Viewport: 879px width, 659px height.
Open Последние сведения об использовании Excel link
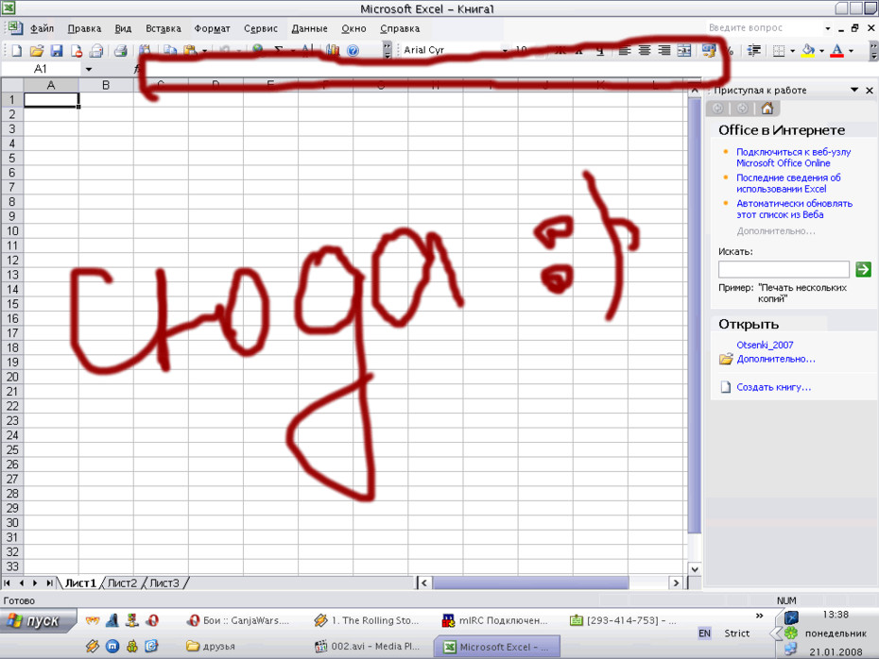788,183
